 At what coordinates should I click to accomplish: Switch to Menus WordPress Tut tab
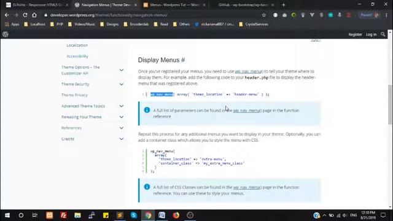pyautogui.click(x=174, y=5)
